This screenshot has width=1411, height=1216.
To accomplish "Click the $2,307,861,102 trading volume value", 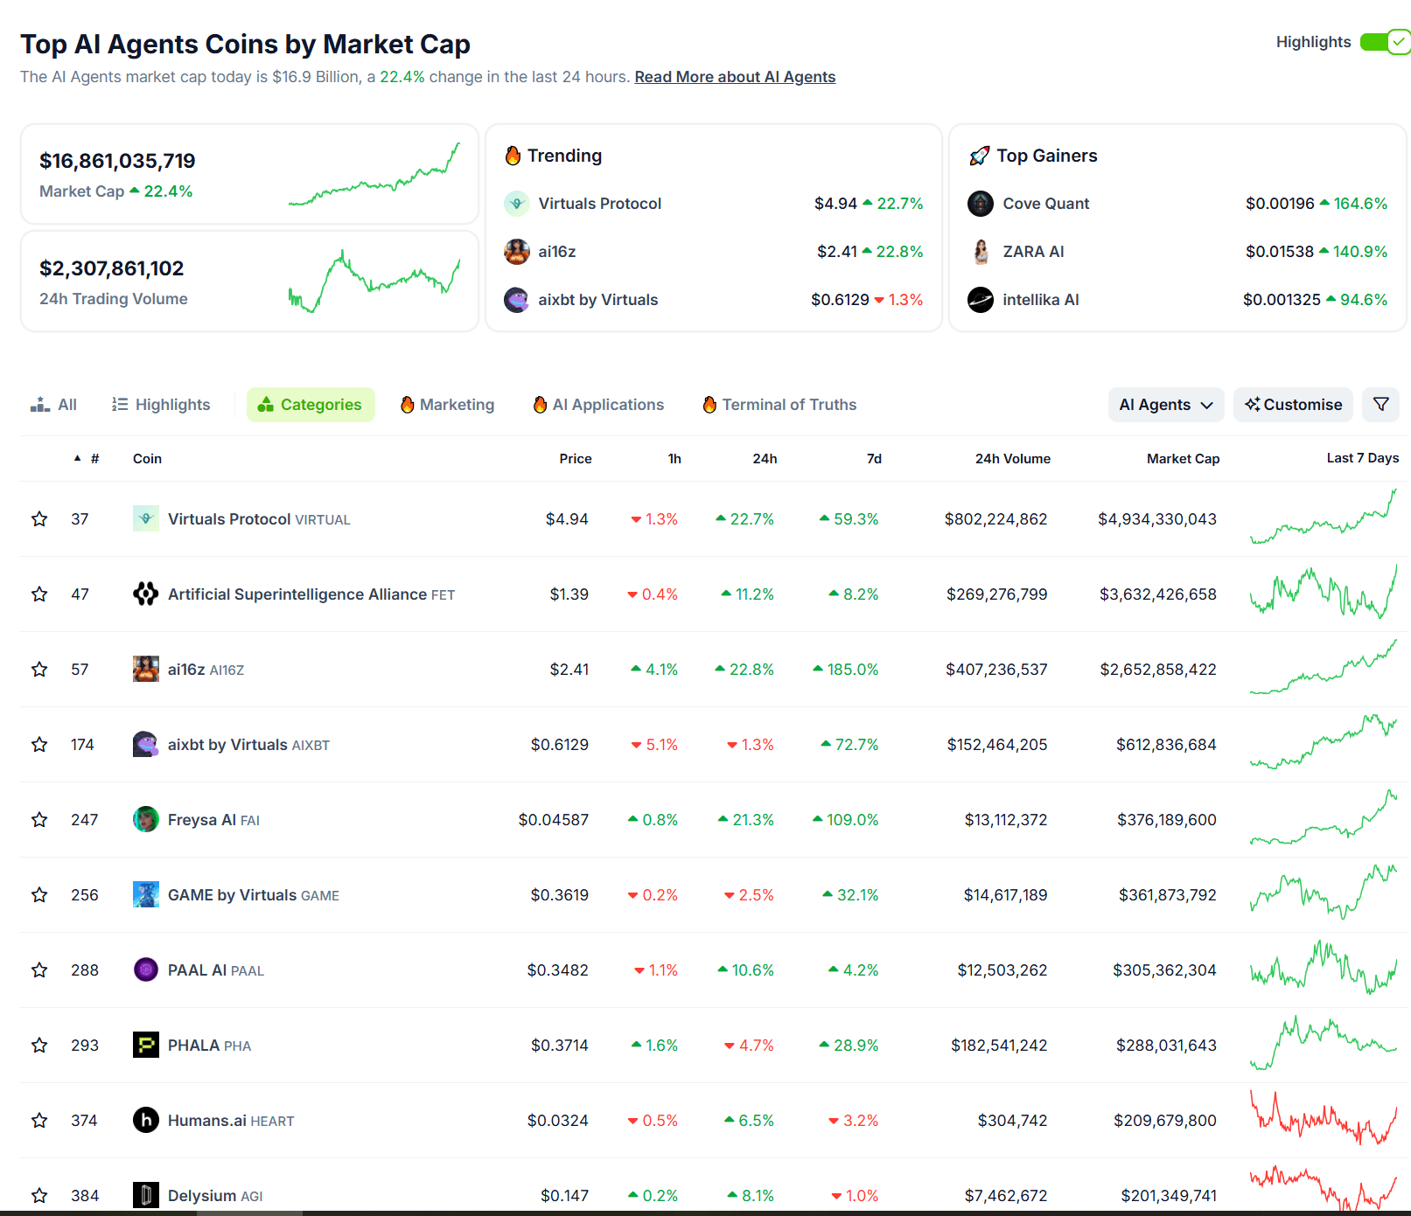I will (x=112, y=268).
